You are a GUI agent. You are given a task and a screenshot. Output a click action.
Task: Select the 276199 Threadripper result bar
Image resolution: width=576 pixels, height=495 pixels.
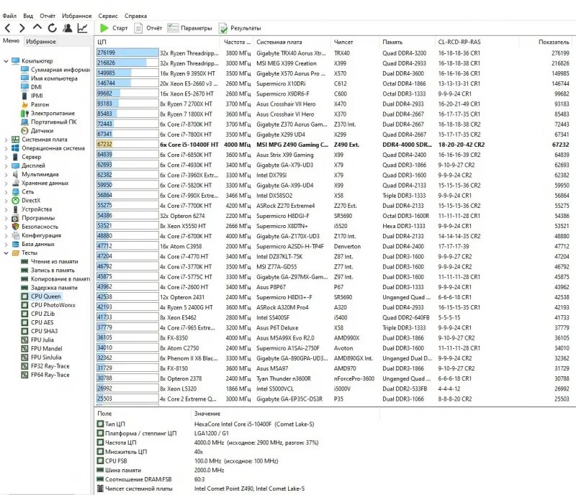click(127, 53)
